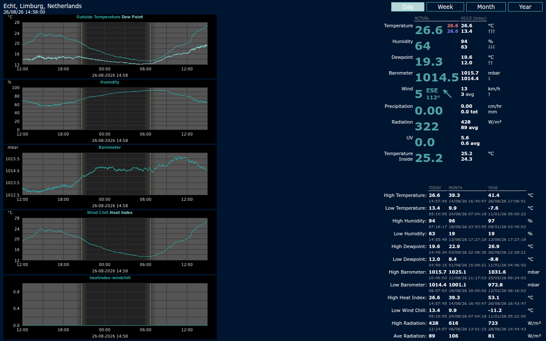Click the timestamp '26/08/26 14:58:00'
This screenshot has height=341, width=546.
tap(24, 12)
